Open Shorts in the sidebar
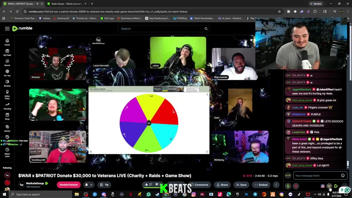The image size is (352, 198). (x=7, y=63)
